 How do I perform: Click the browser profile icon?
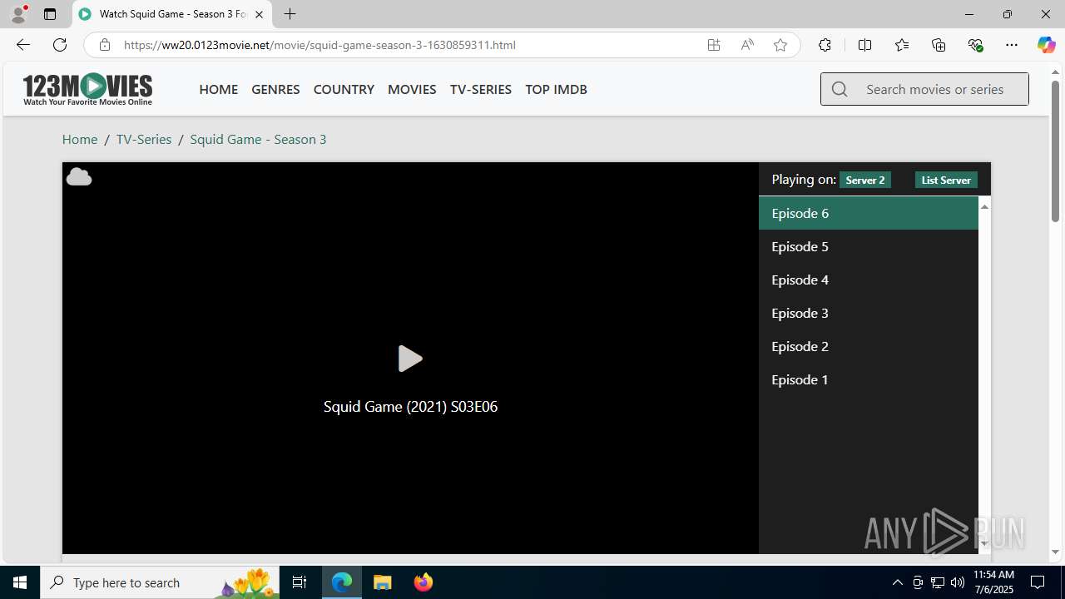pos(18,14)
